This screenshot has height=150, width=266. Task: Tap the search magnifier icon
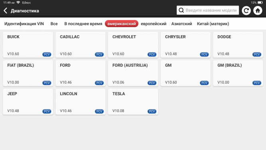(x=181, y=10)
